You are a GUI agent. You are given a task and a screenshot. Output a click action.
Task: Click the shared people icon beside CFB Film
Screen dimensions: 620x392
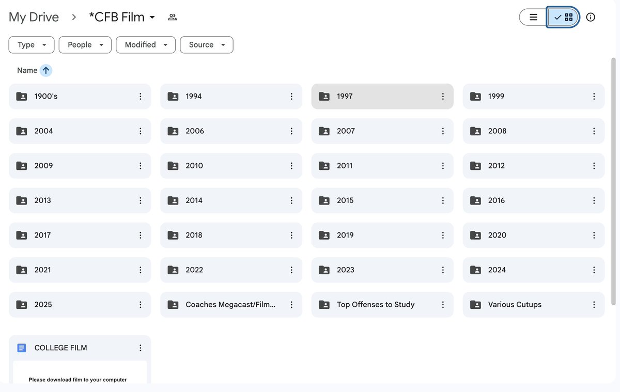click(173, 17)
